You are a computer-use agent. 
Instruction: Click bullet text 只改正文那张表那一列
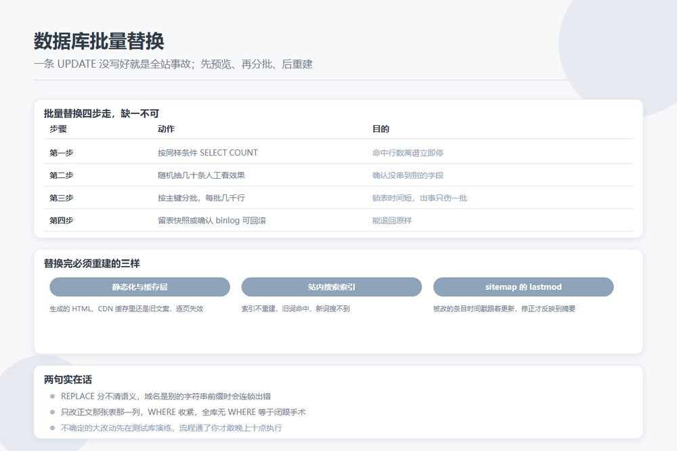(183, 412)
